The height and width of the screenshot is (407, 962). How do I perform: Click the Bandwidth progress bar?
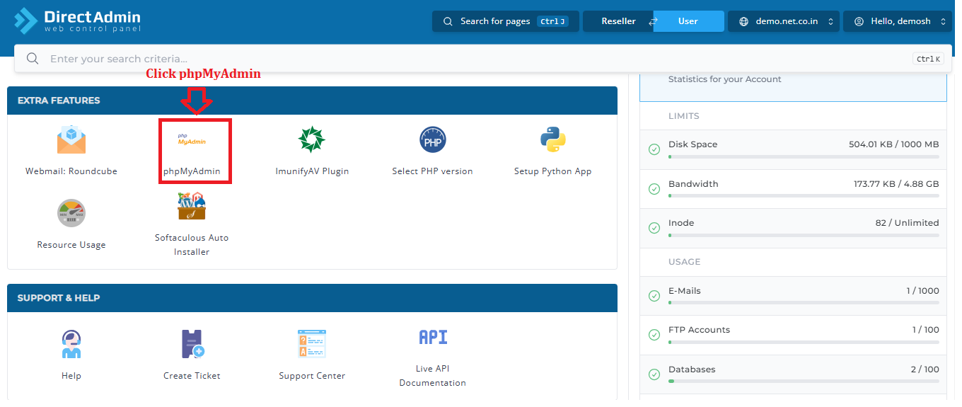(x=804, y=196)
